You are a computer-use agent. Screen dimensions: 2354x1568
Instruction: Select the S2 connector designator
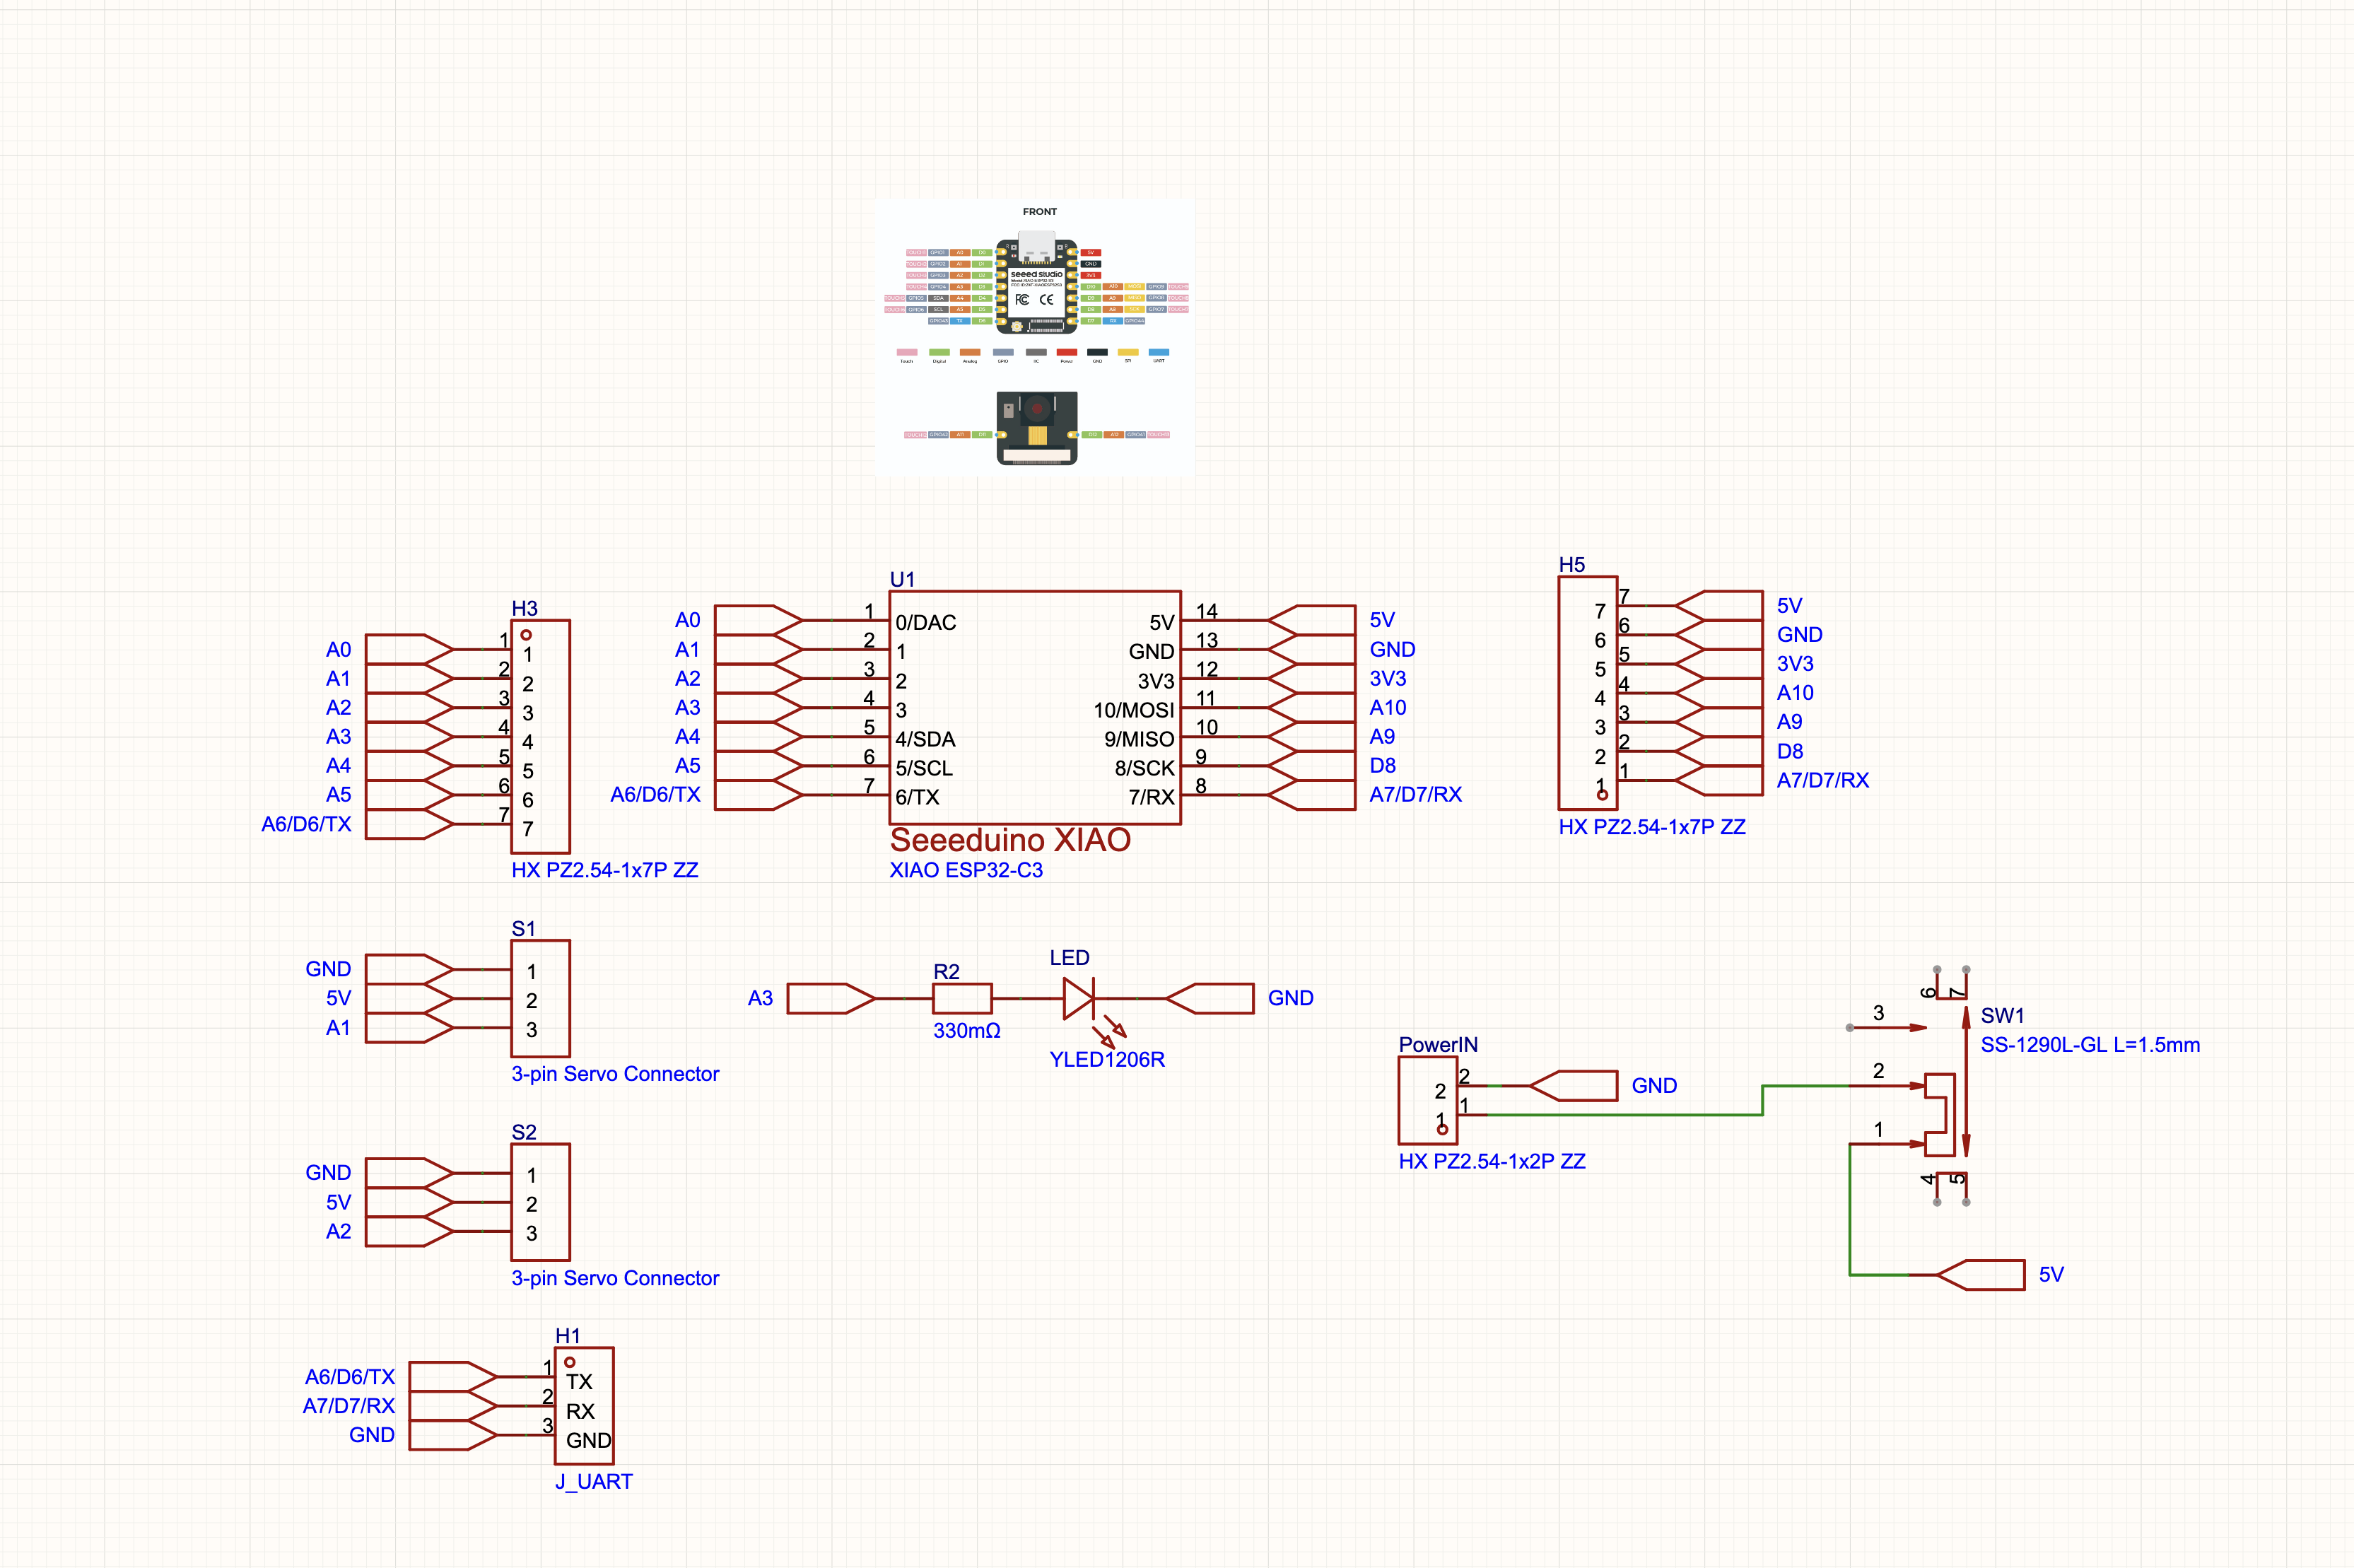click(524, 1132)
